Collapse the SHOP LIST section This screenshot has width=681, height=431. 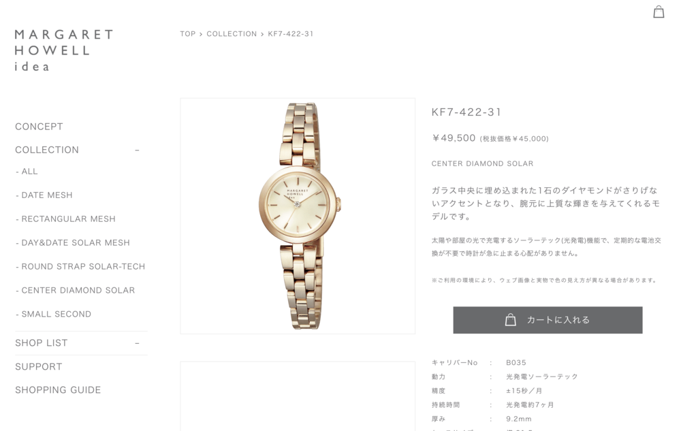[x=137, y=343]
